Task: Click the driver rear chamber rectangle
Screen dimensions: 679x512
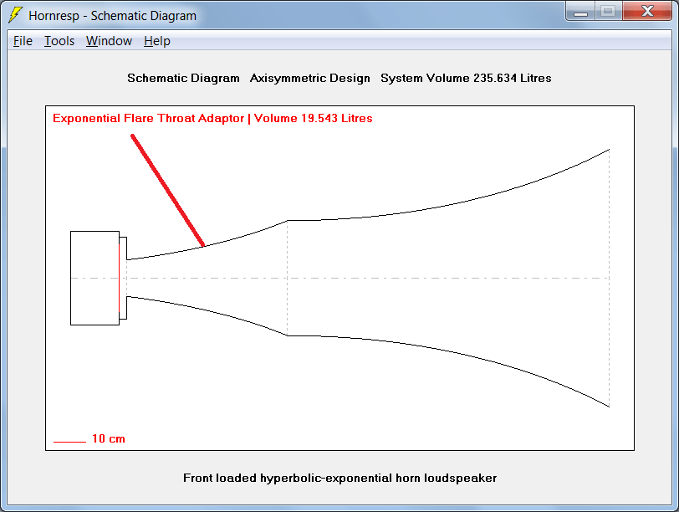Action: (x=94, y=278)
